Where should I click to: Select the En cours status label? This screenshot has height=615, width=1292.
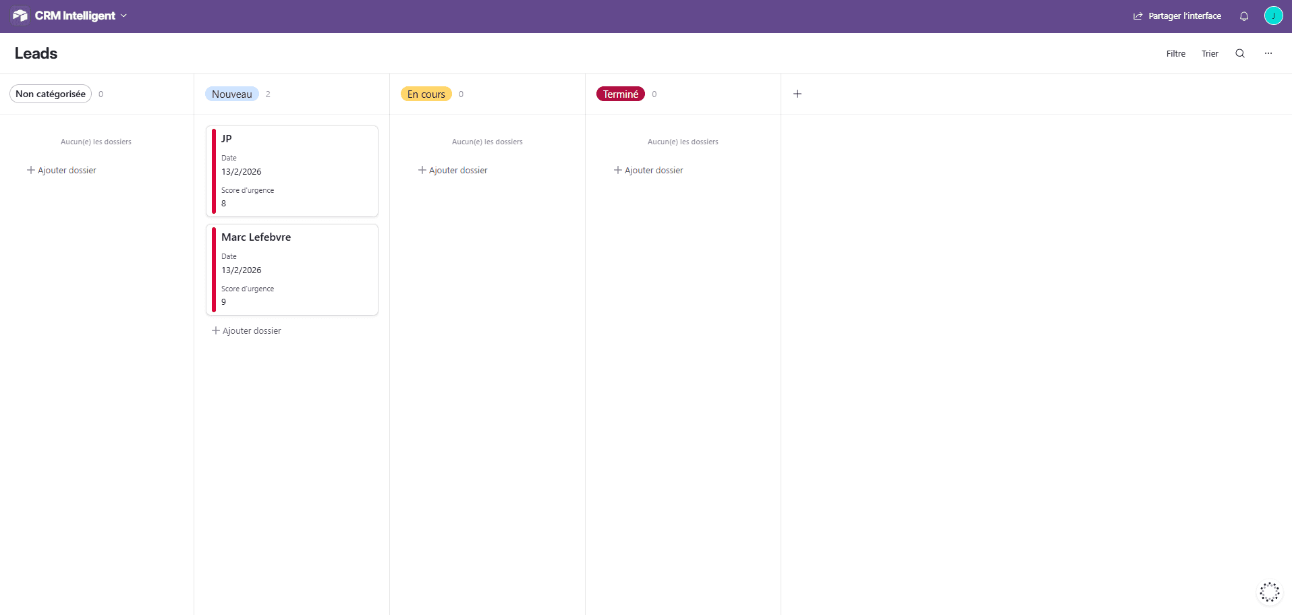tap(426, 94)
